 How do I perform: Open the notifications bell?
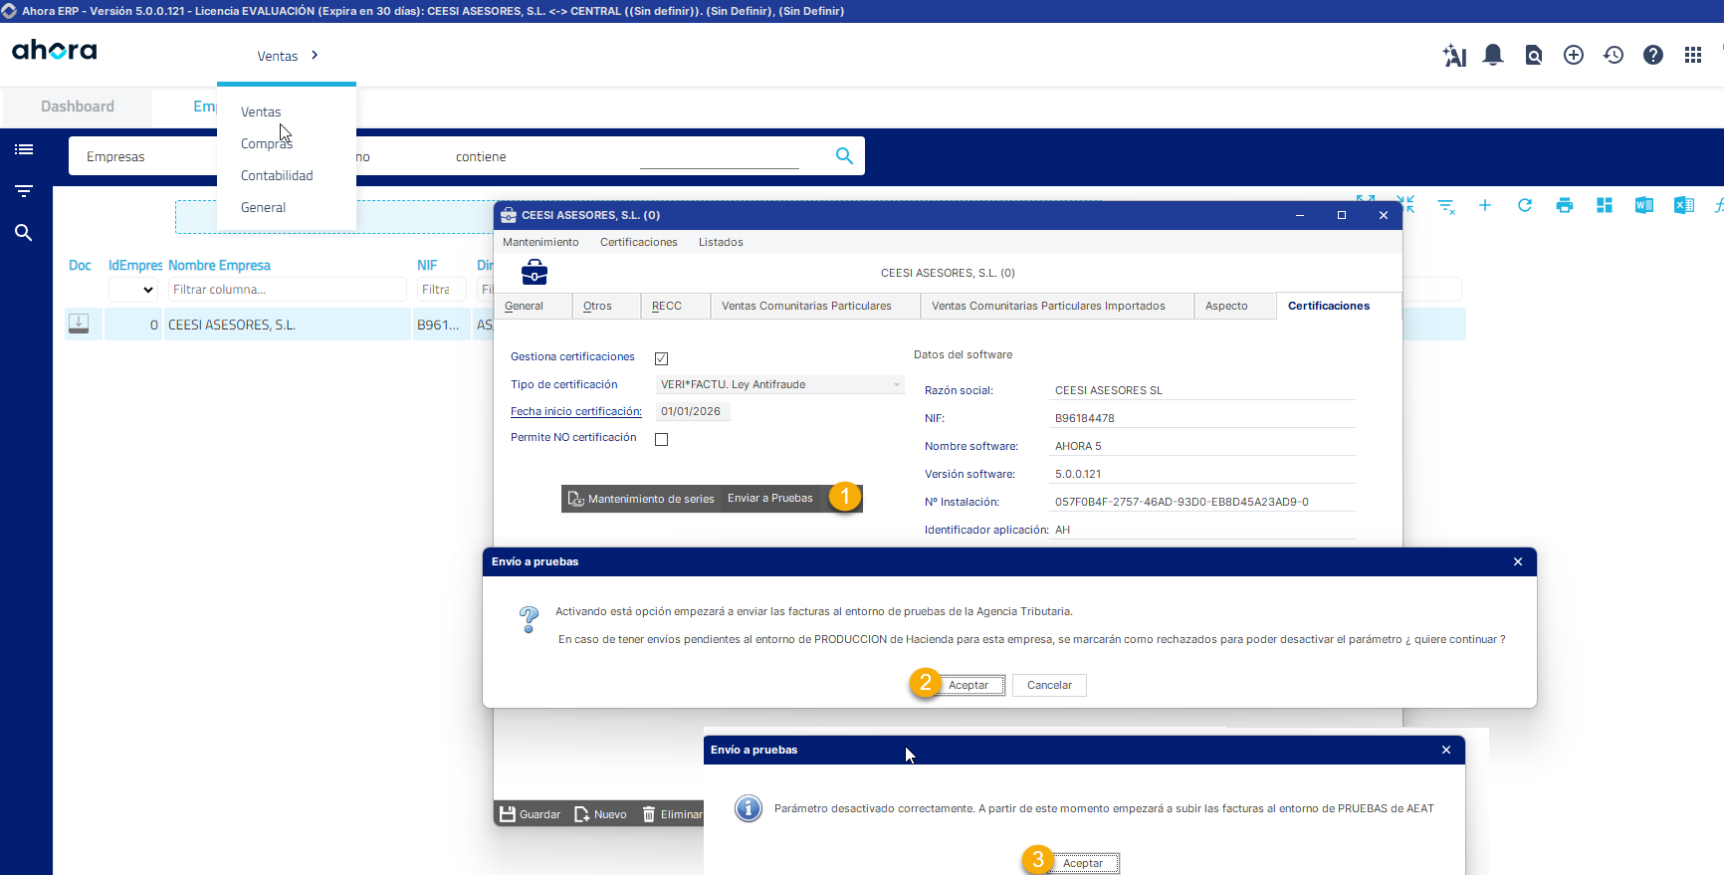1493,55
